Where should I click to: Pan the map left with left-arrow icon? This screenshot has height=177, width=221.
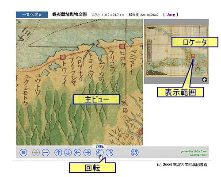pyautogui.click(x=77, y=153)
